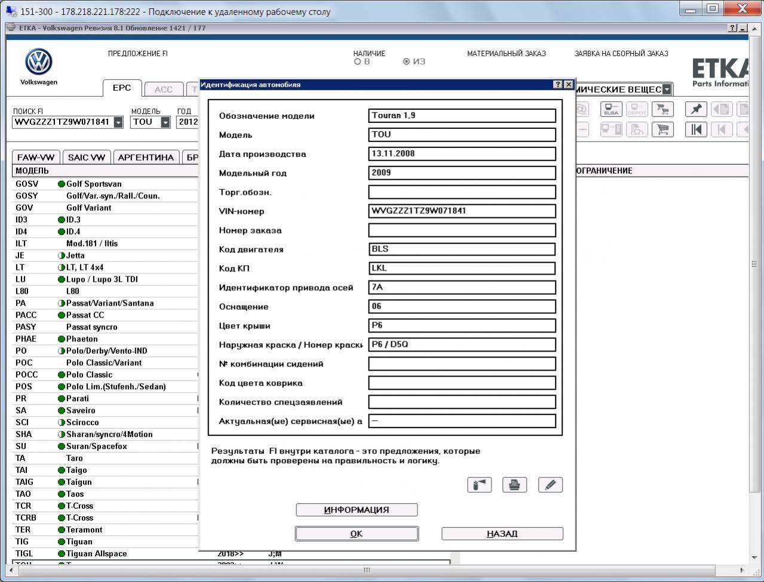Select the 'Polo Classic/Variant' row

pos(105,363)
